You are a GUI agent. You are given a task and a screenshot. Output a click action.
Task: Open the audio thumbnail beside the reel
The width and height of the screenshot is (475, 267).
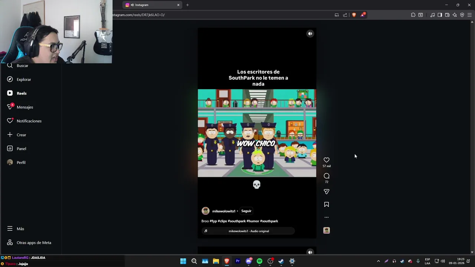327,230
